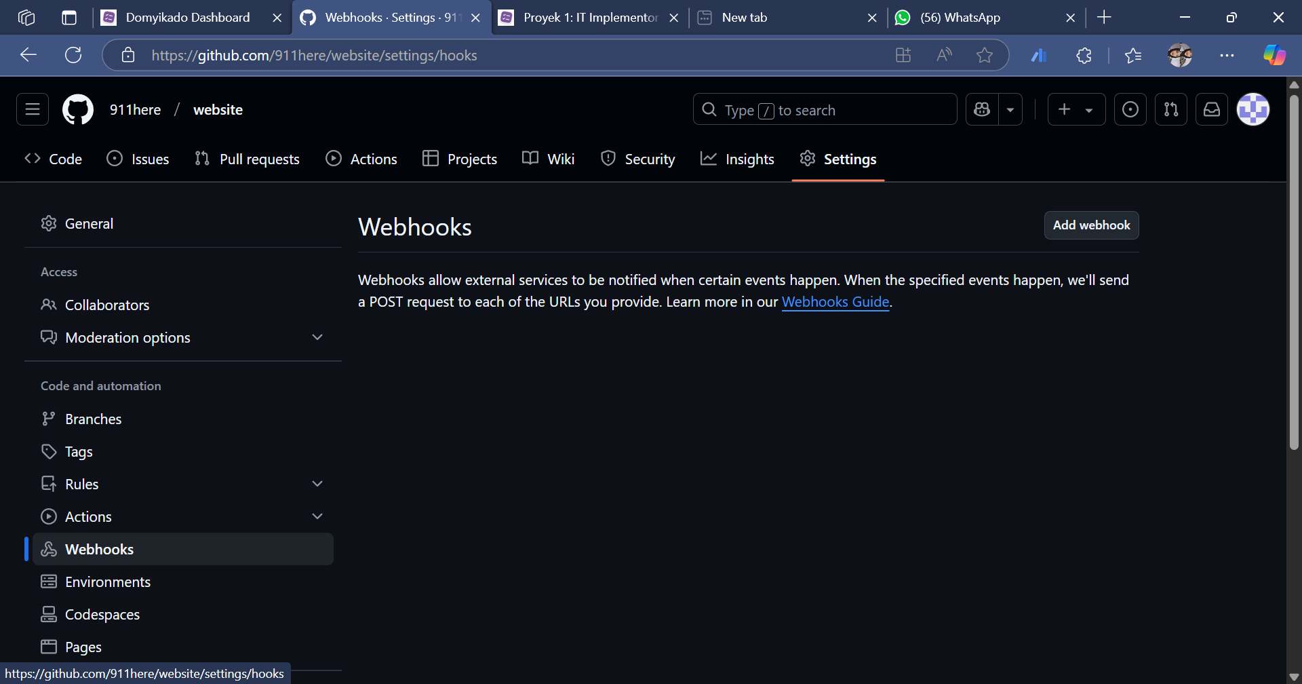Open the Webhooks Guide link
The image size is (1302, 684).
pyautogui.click(x=835, y=302)
